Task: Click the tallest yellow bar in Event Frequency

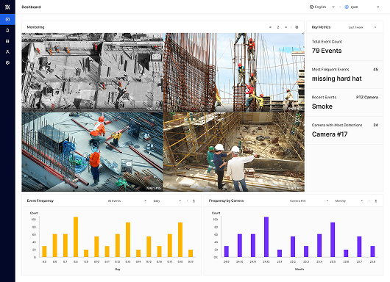Action: 76,236
